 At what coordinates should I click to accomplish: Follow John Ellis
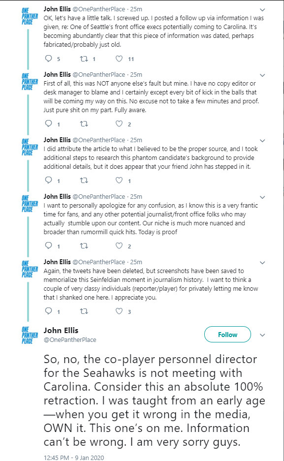(227, 335)
